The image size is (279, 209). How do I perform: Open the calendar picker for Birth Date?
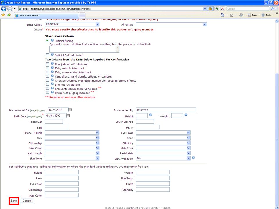[x=68, y=116]
